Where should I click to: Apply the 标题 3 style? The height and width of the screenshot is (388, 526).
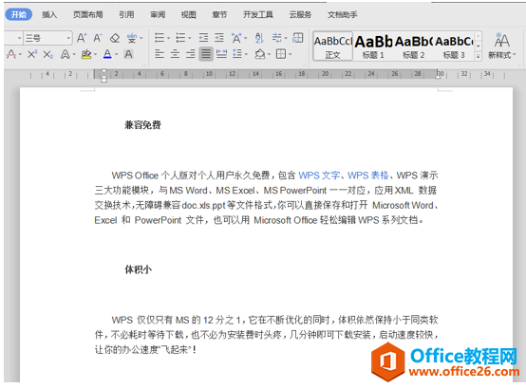click(454, 46)
